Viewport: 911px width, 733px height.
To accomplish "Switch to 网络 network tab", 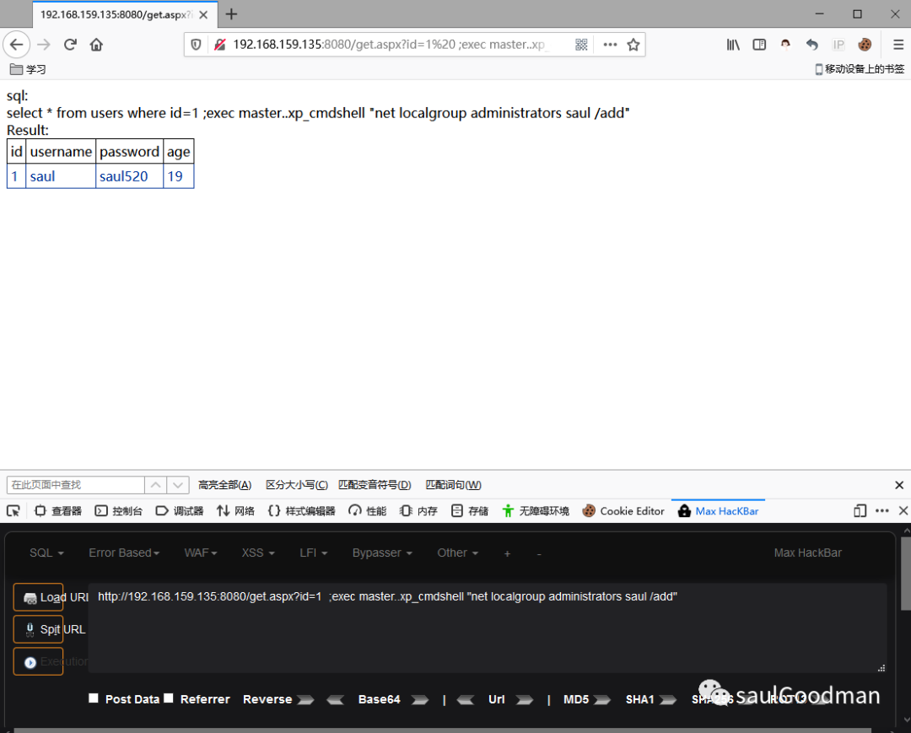I will (235, 511).
